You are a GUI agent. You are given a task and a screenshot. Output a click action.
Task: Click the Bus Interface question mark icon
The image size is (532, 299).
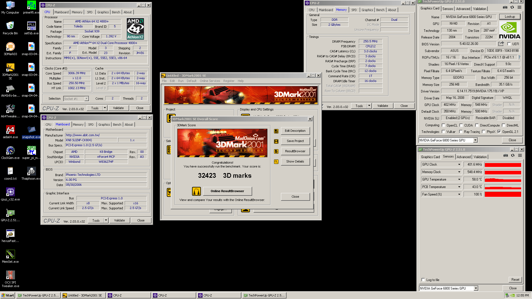click(519, 57)
